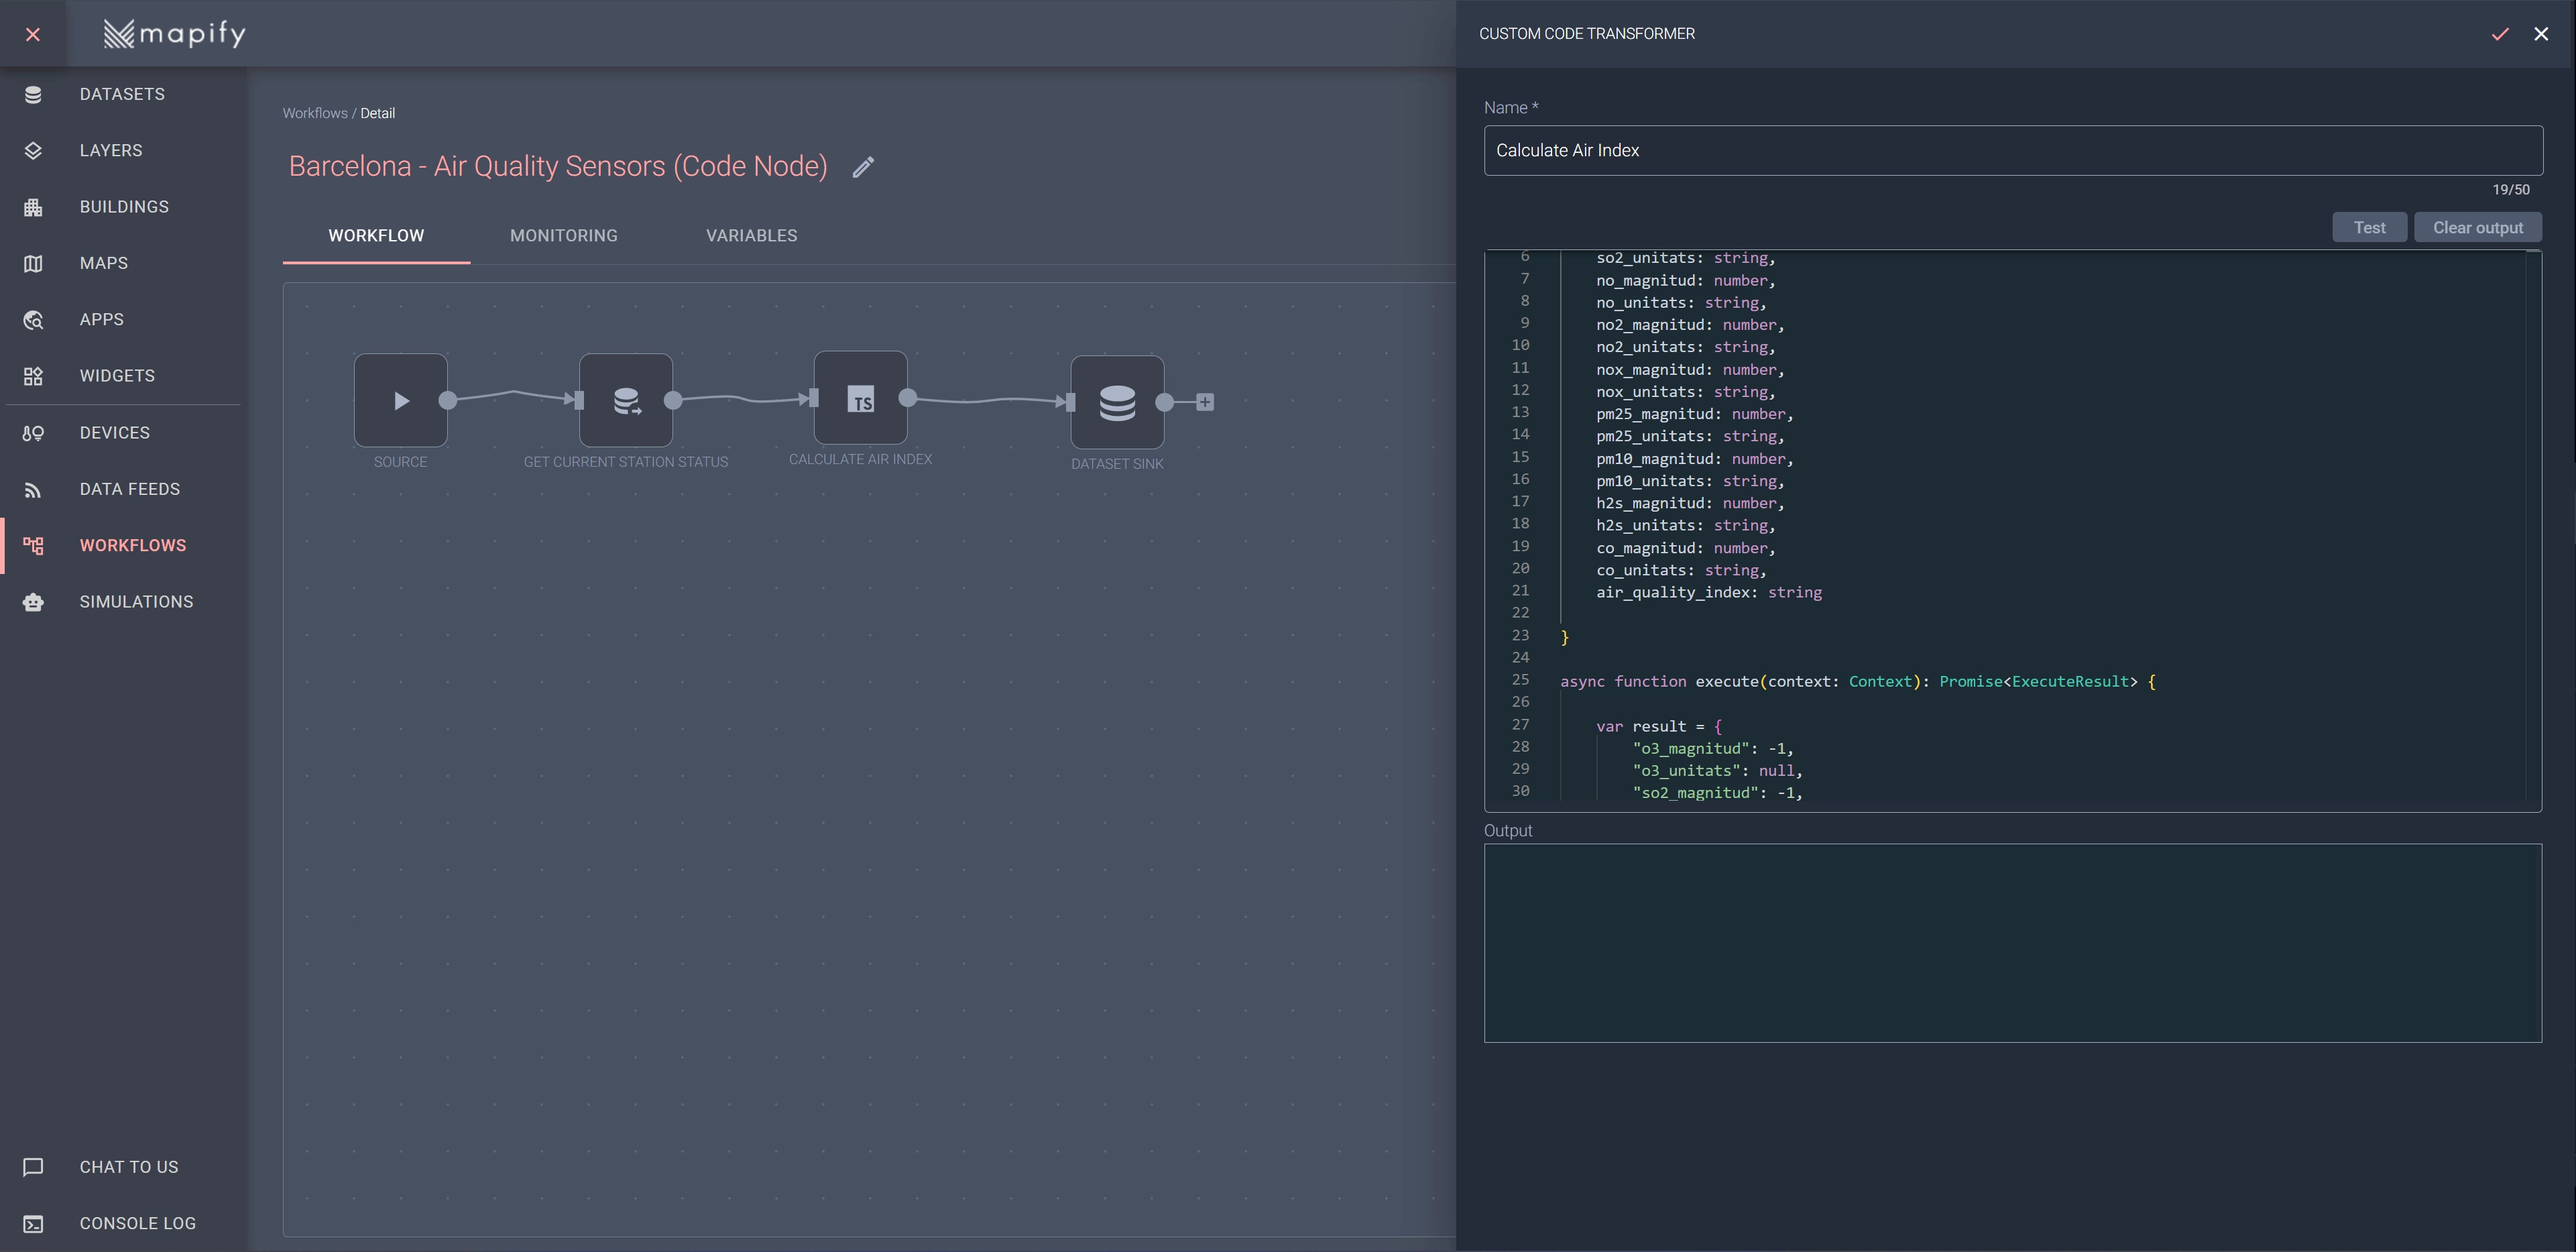The width and height of the screenshot is (2576, 1252).
Task: Switch to the Variables tab
Action: 752,236
